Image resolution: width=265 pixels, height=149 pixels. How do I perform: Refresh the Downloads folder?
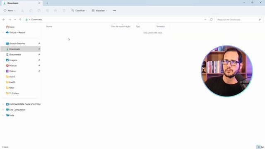(211, 19)
